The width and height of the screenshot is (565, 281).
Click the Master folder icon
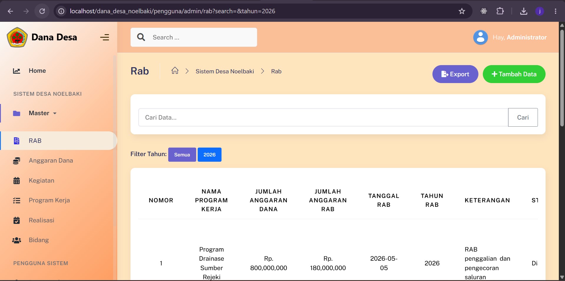[16, 113]
